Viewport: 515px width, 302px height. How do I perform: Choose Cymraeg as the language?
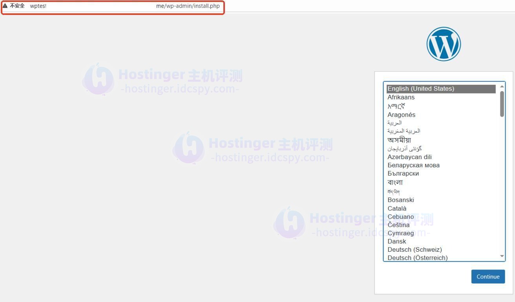(x=401, y=233)
